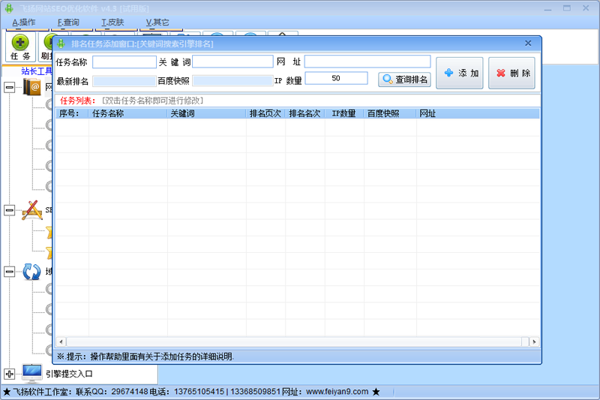Focus the 关键词 input field

(232, 62)
